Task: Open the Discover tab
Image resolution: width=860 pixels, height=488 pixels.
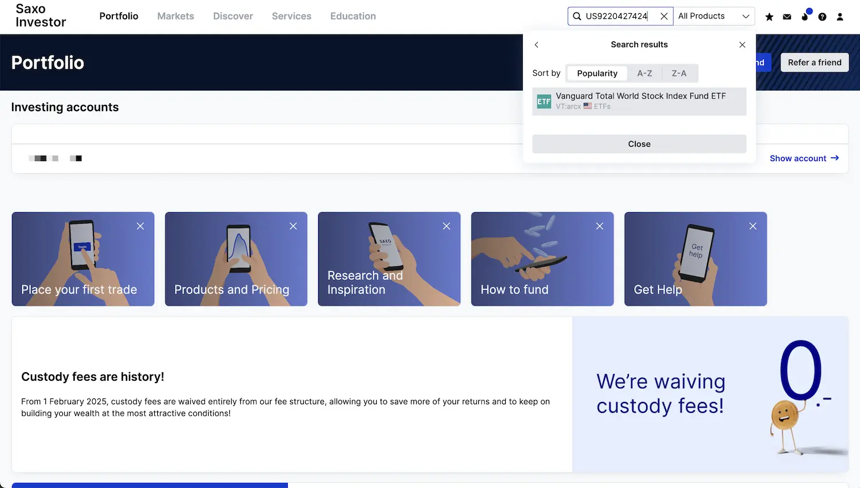Action: [233, 16]
